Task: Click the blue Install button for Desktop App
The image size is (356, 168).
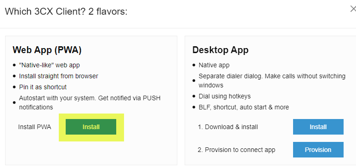Action: coord(318,127)
